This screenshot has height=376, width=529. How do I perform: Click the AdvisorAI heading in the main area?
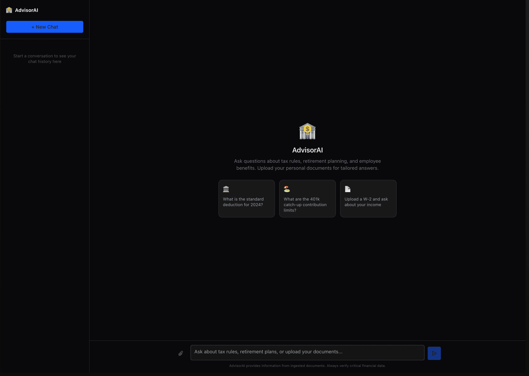pyautogui.click(x=307, y=150)
